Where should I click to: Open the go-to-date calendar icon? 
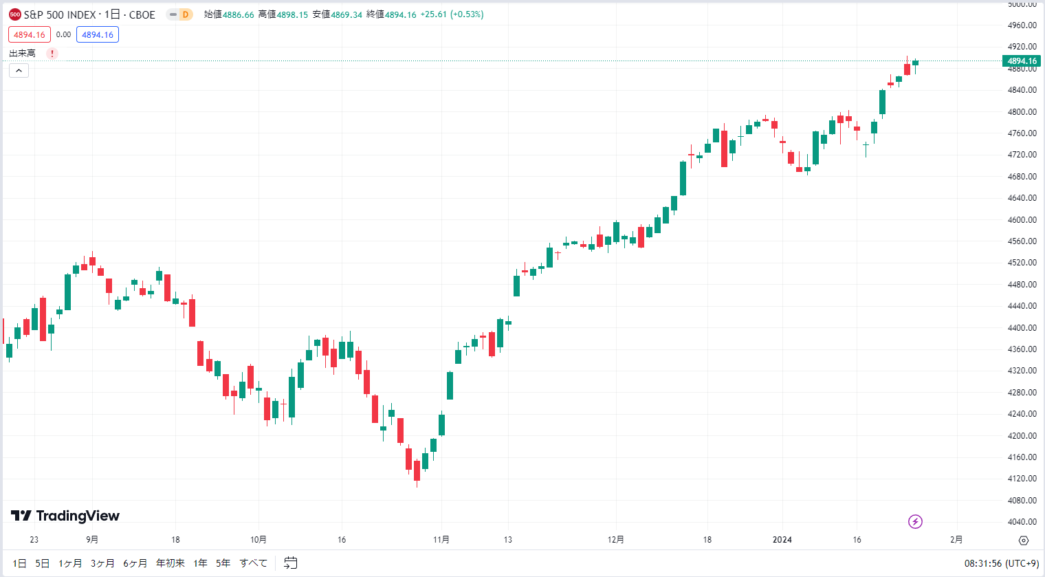pyautogui.click(x=291, y=563)
